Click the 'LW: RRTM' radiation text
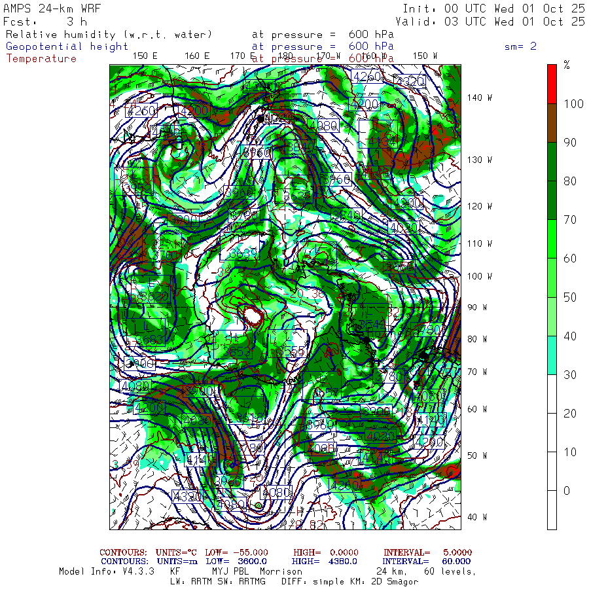The width and height of the screenshot is (589, 589). (192, 582)
